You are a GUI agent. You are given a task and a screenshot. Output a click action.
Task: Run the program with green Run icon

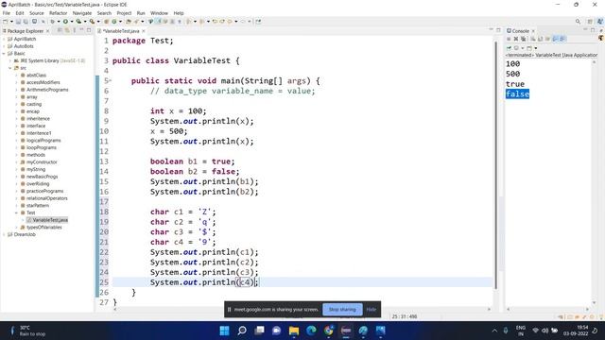pos(65,22)
